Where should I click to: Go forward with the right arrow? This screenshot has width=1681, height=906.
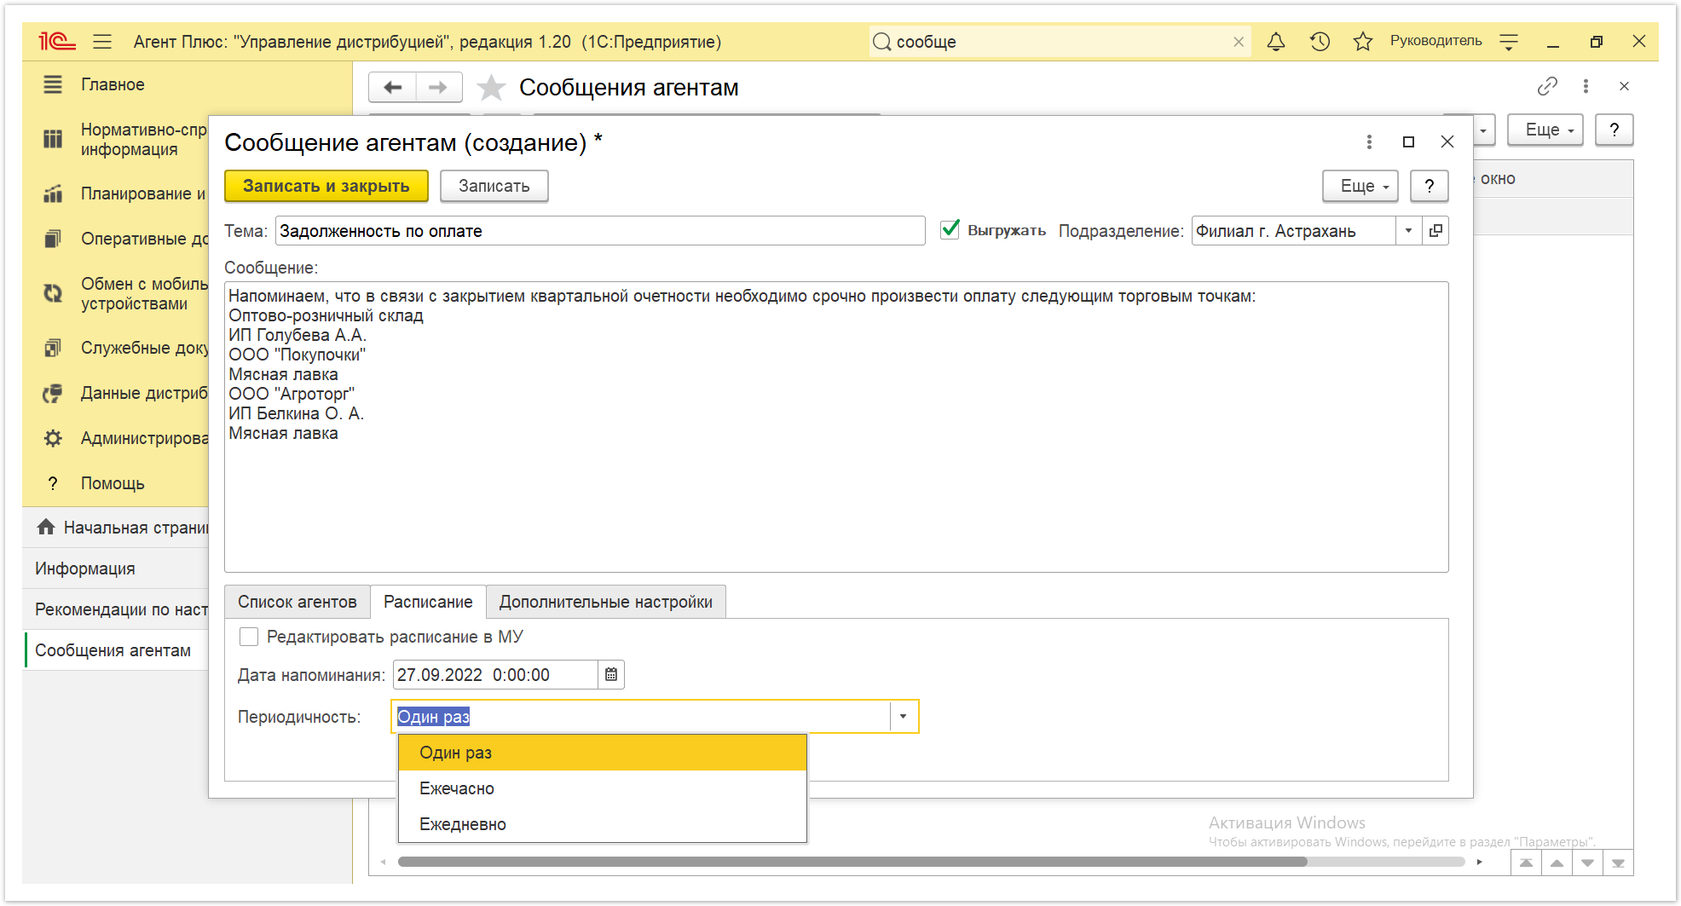point(438,87)
